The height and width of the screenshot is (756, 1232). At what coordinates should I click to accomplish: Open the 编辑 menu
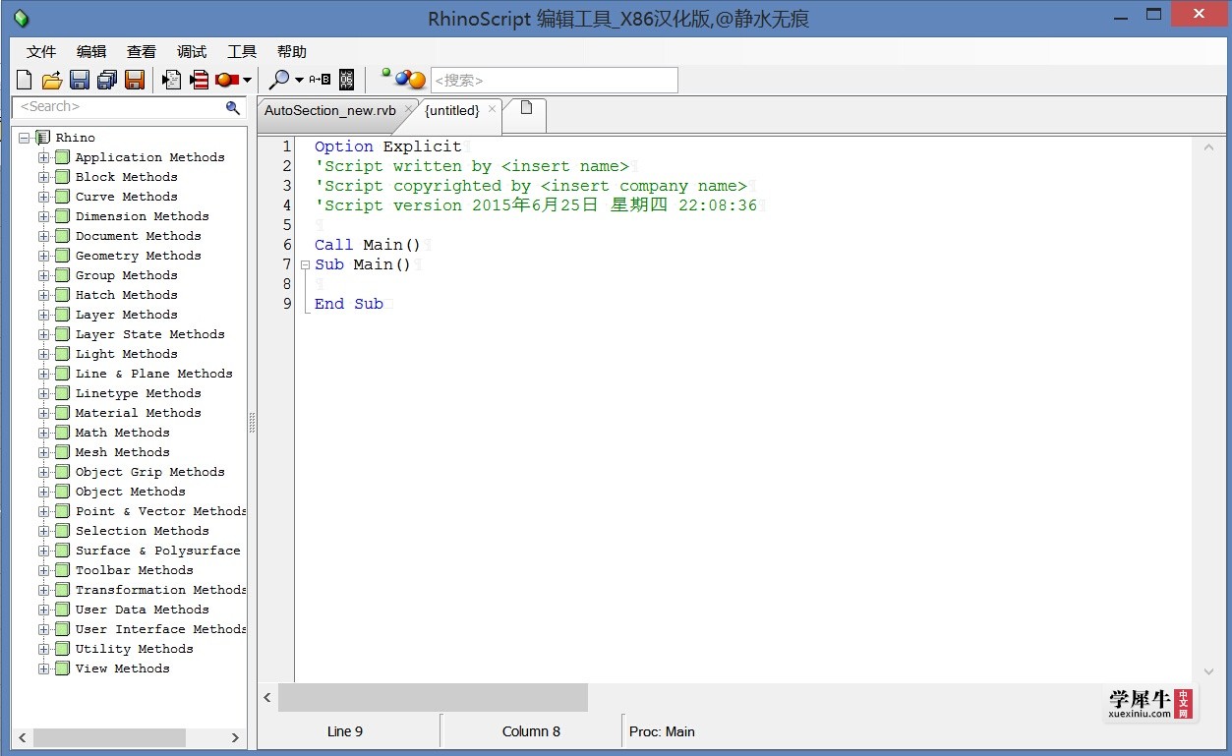tap(91, 52)
